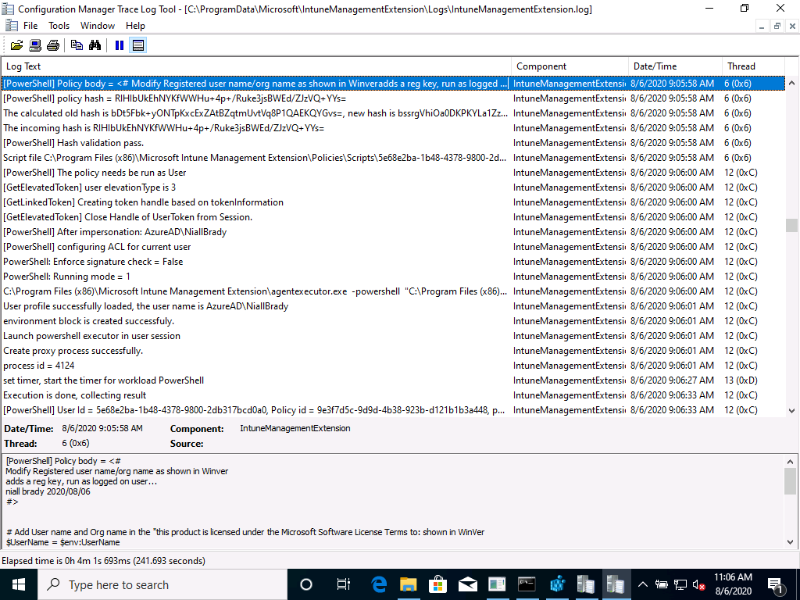800x600 pixels.
Task: Click the Print toolbar icon
Action: 53,45
